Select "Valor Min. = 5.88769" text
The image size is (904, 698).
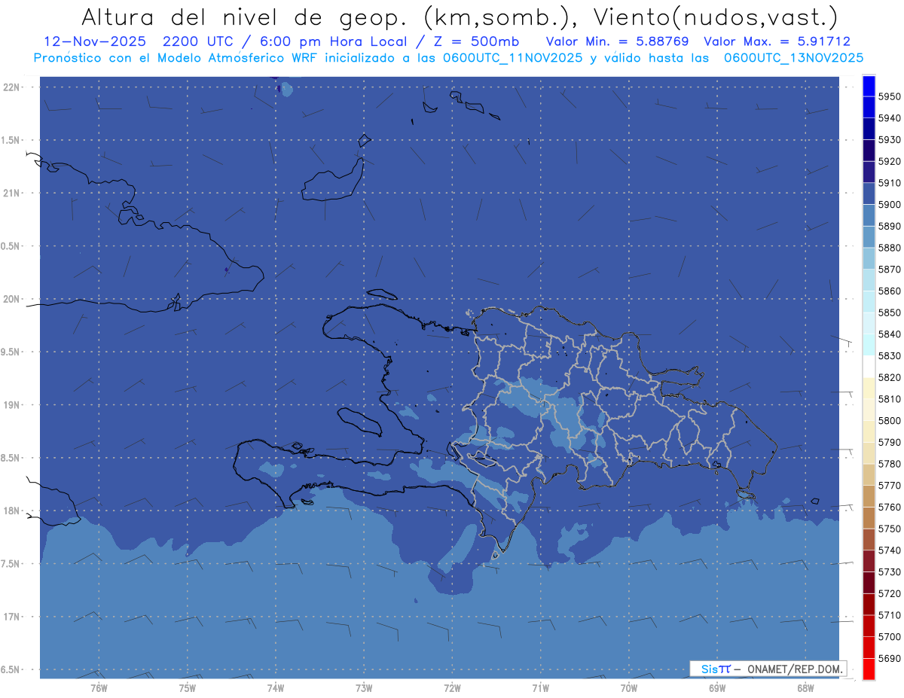point(617,41)
